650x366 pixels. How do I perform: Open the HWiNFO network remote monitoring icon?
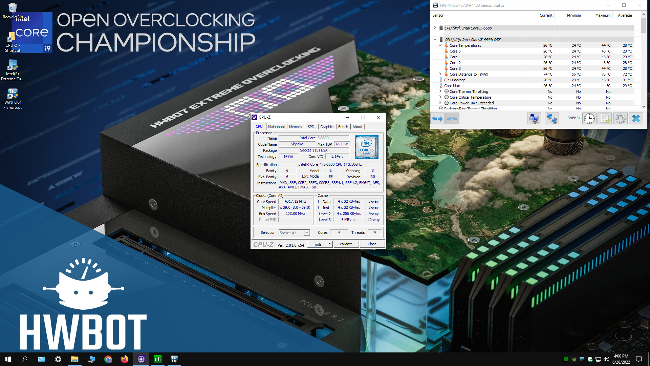(551, 119)
